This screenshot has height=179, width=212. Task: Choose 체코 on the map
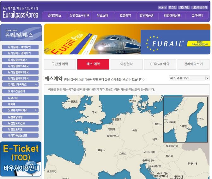click(x=155, y=139)
